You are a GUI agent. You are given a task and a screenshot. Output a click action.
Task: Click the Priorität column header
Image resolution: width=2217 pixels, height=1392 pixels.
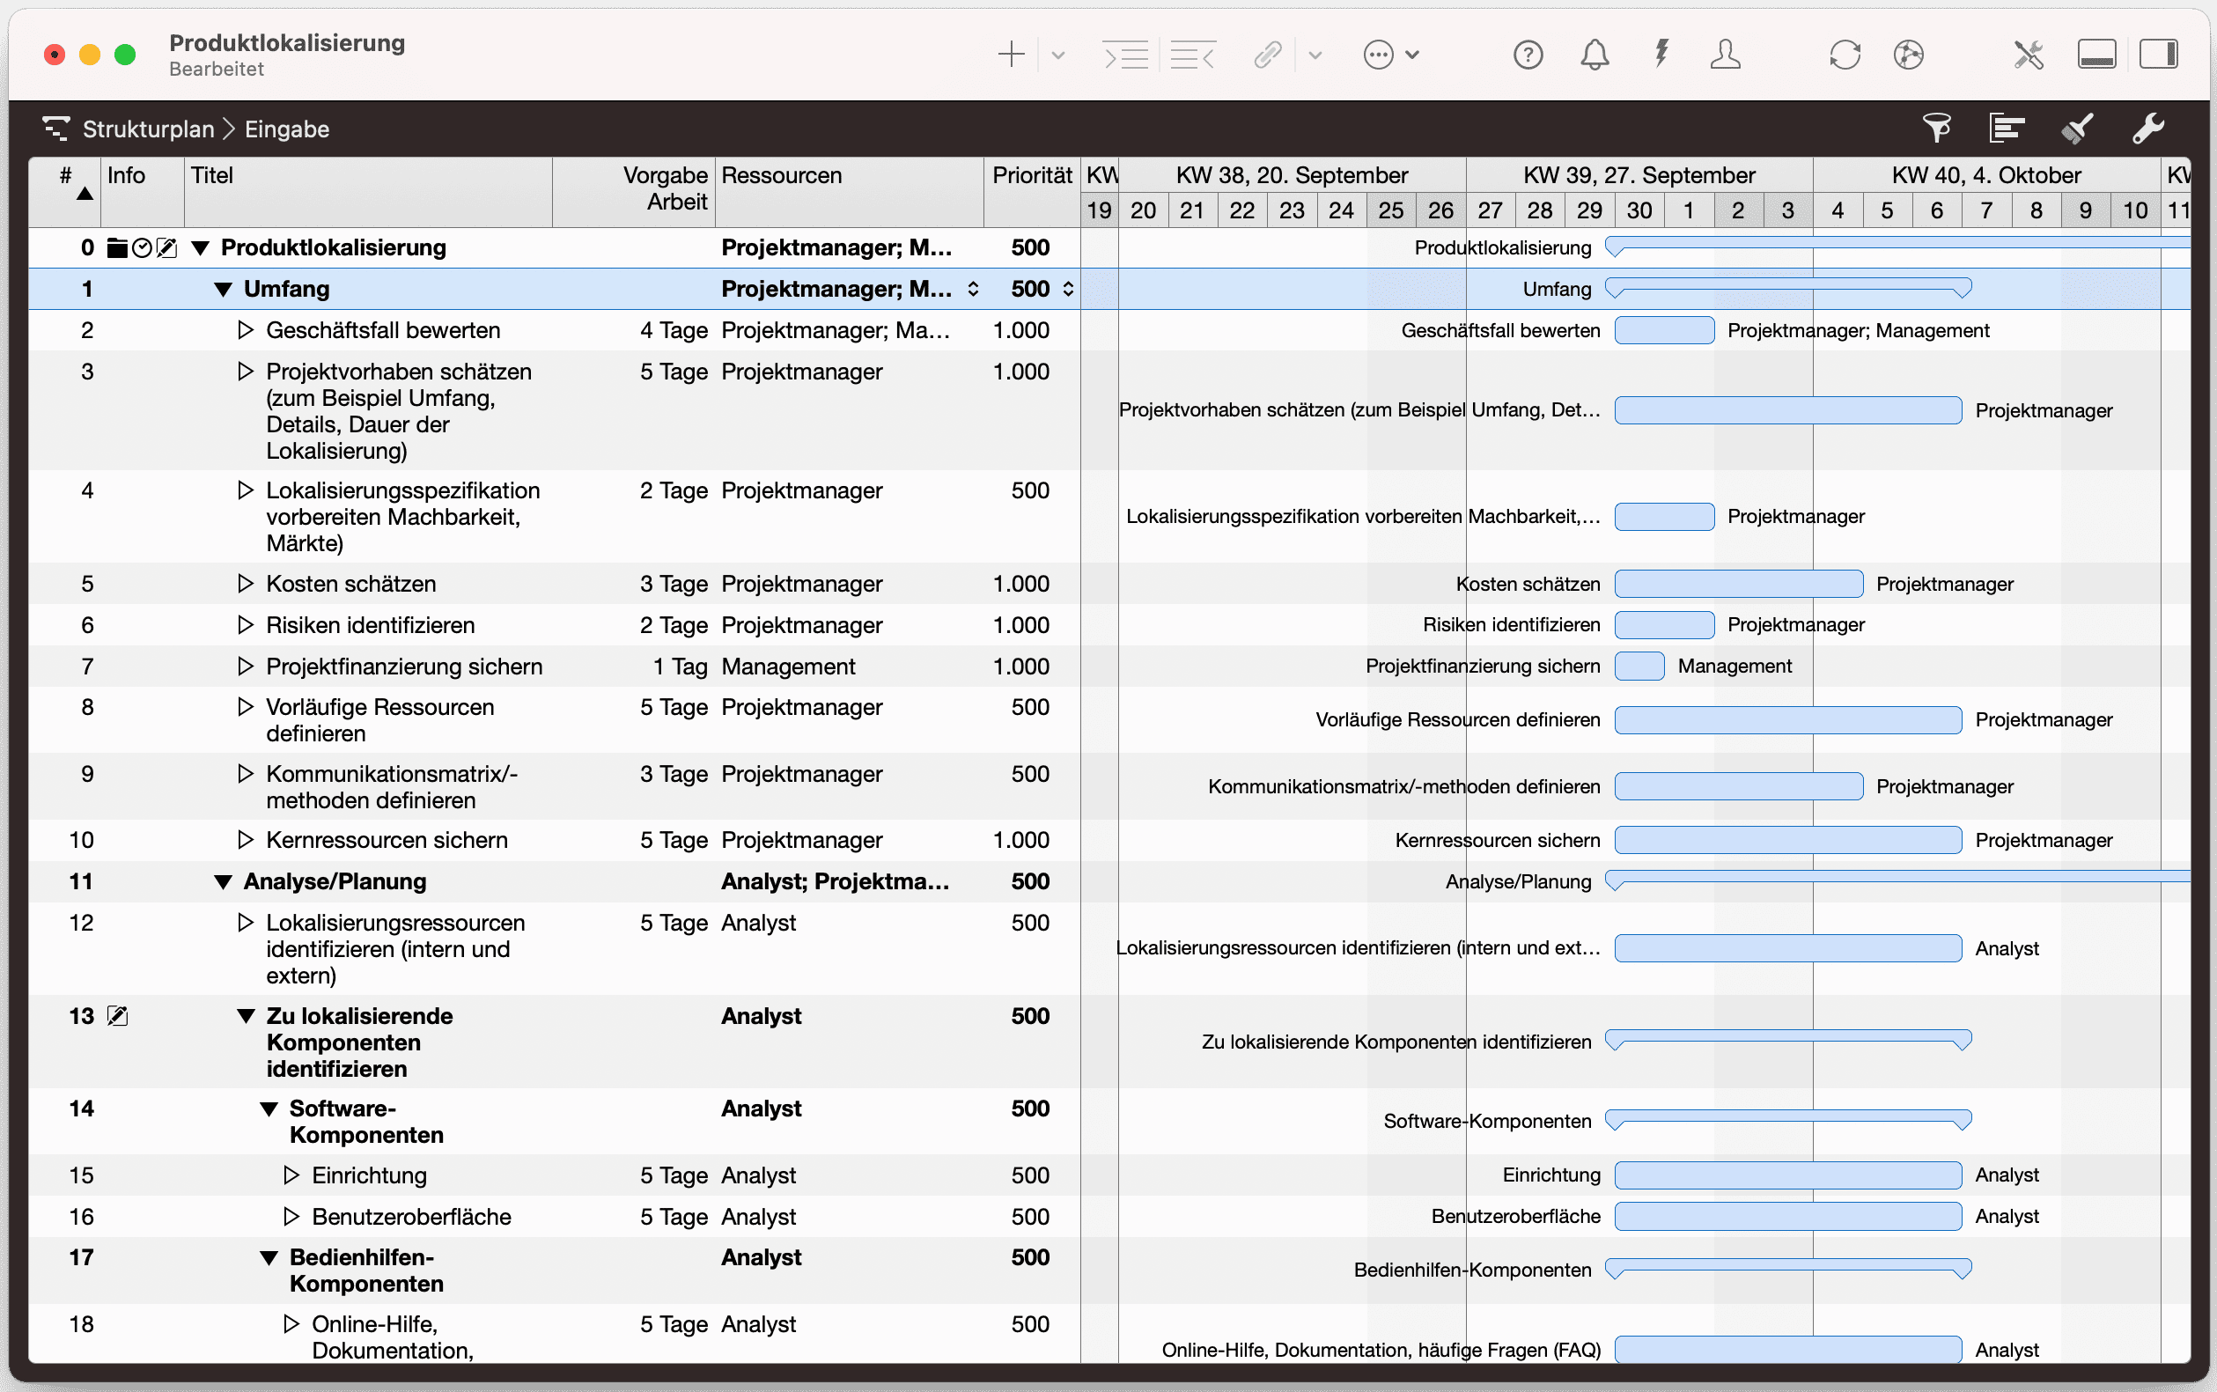[x=1031, y=176]
